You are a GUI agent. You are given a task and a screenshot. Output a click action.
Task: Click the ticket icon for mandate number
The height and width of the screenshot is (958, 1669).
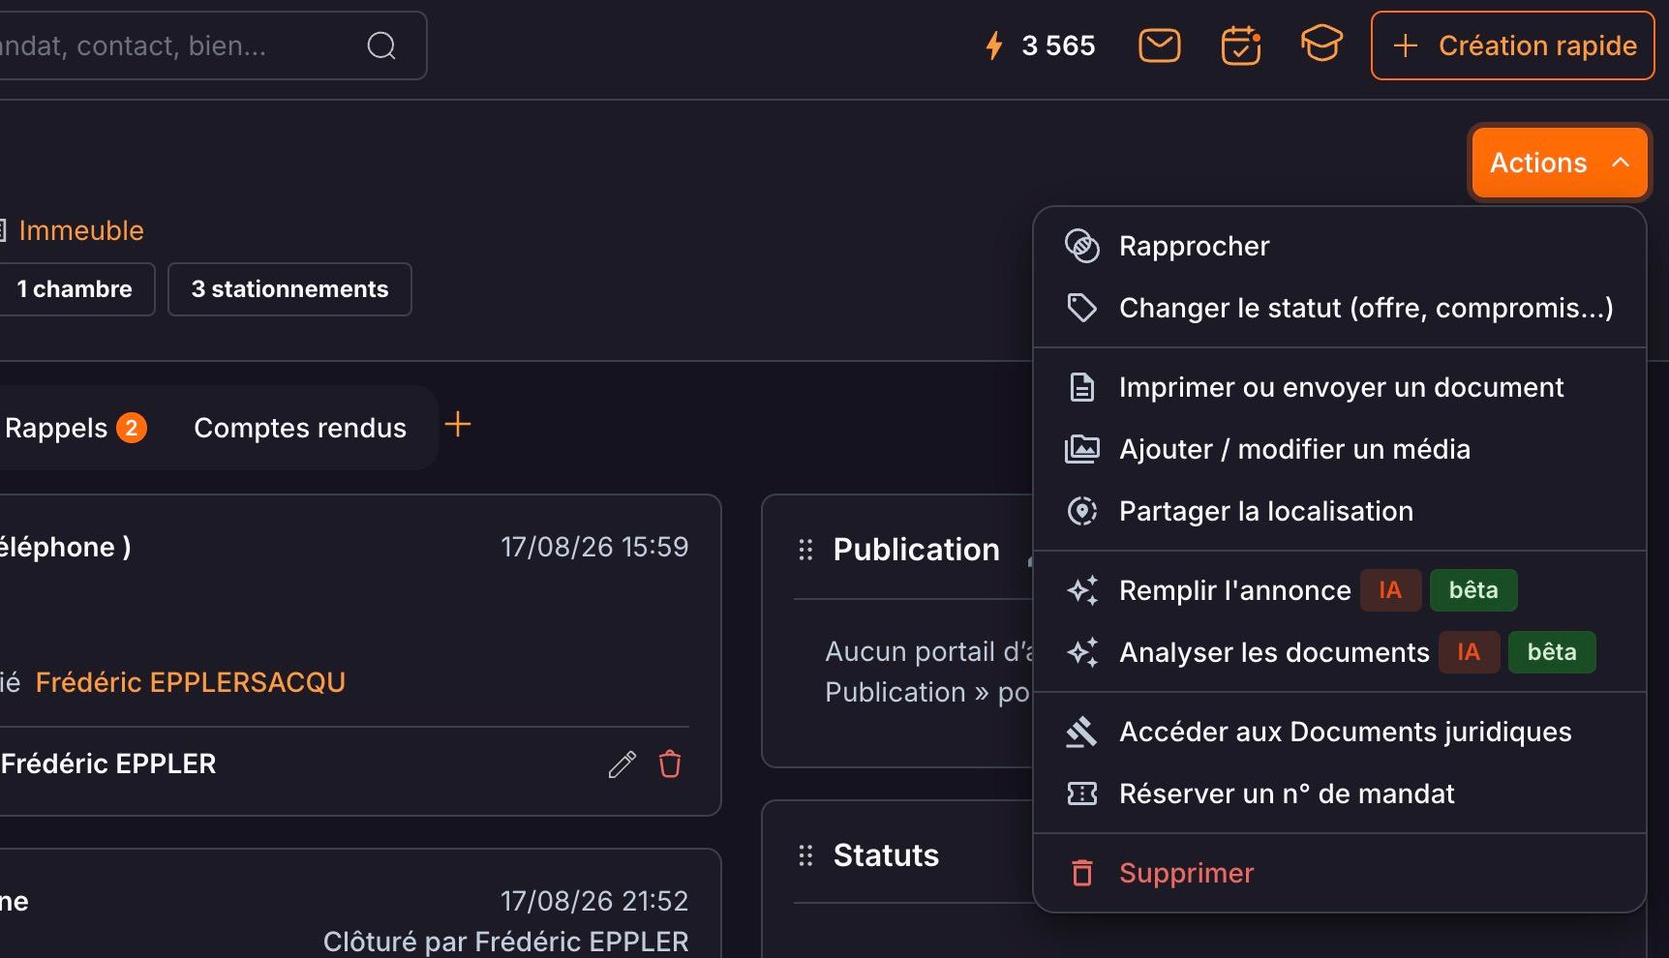pyautogui.click(x=1082, y=793)
